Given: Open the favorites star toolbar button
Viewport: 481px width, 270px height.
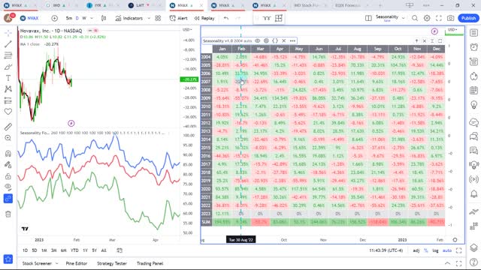Looking at the screenshot, I should point(8,259).
